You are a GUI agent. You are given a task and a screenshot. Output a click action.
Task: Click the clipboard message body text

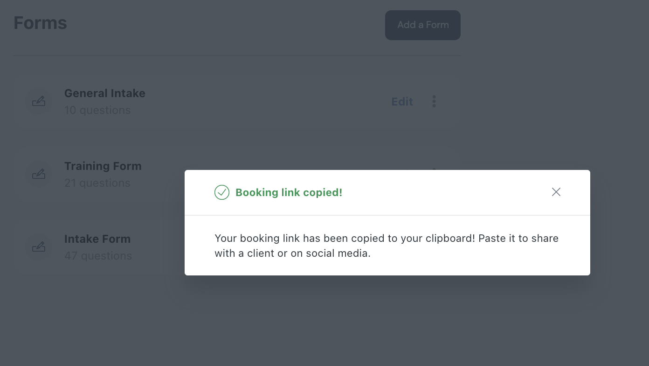click(387, 246)
